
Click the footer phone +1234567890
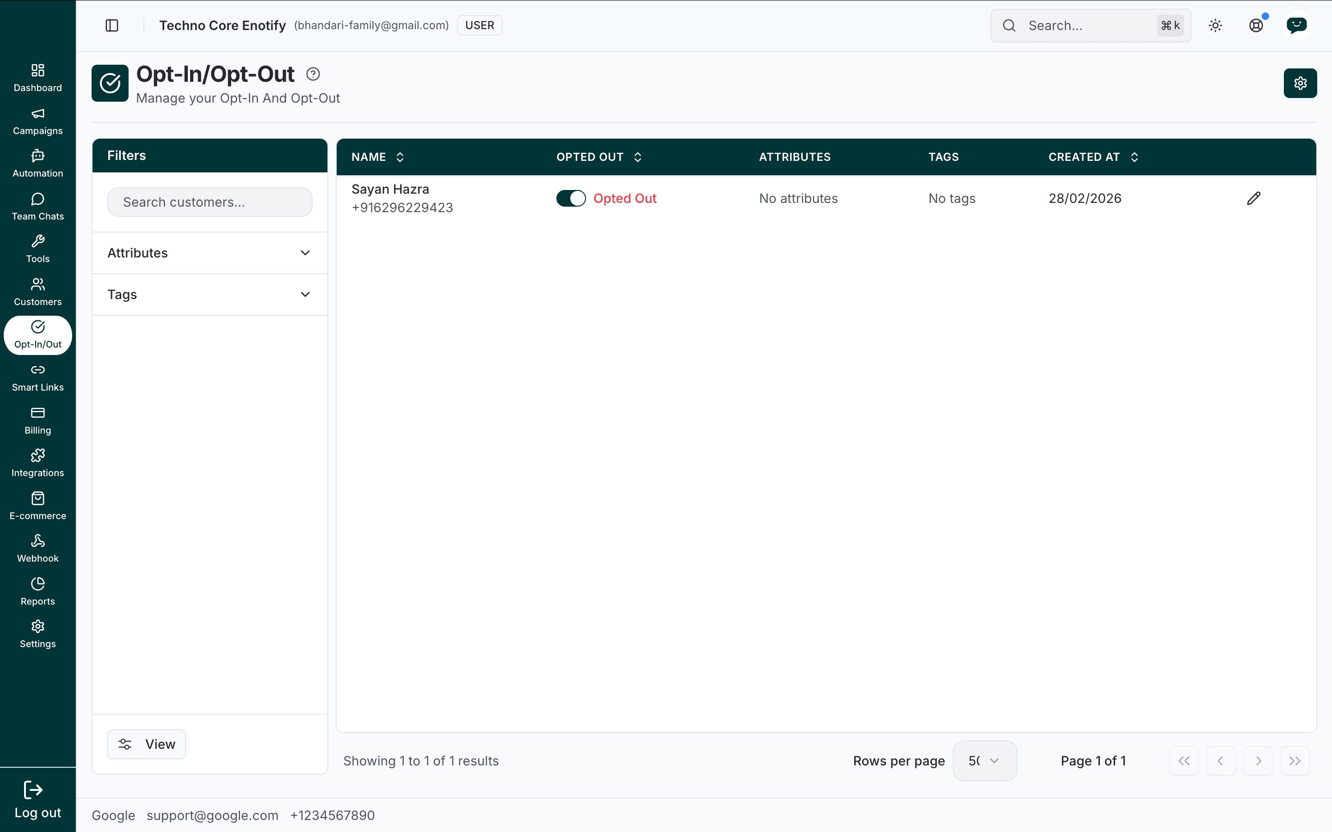333,815
